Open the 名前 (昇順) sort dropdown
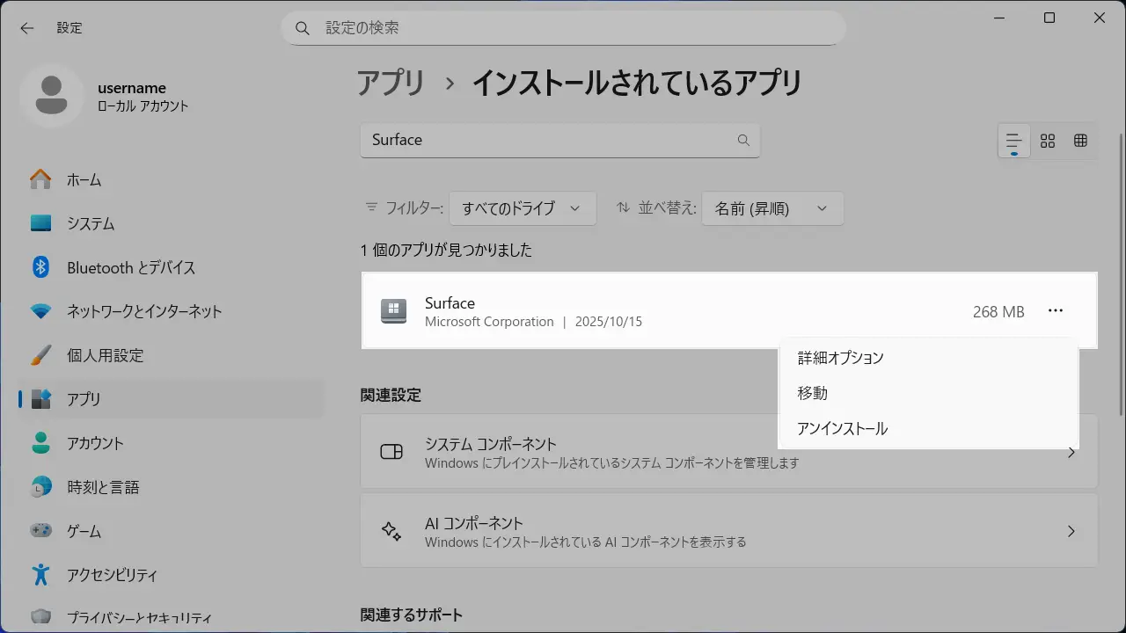Image resolution: width=1126 pixels, height=633 pixels. pos(771,208)
